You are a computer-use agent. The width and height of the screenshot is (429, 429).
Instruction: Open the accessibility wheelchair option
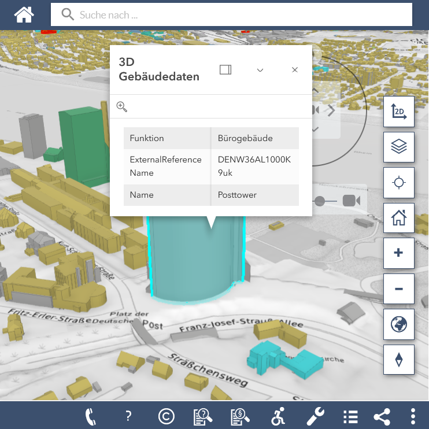(x=278, y=416)
